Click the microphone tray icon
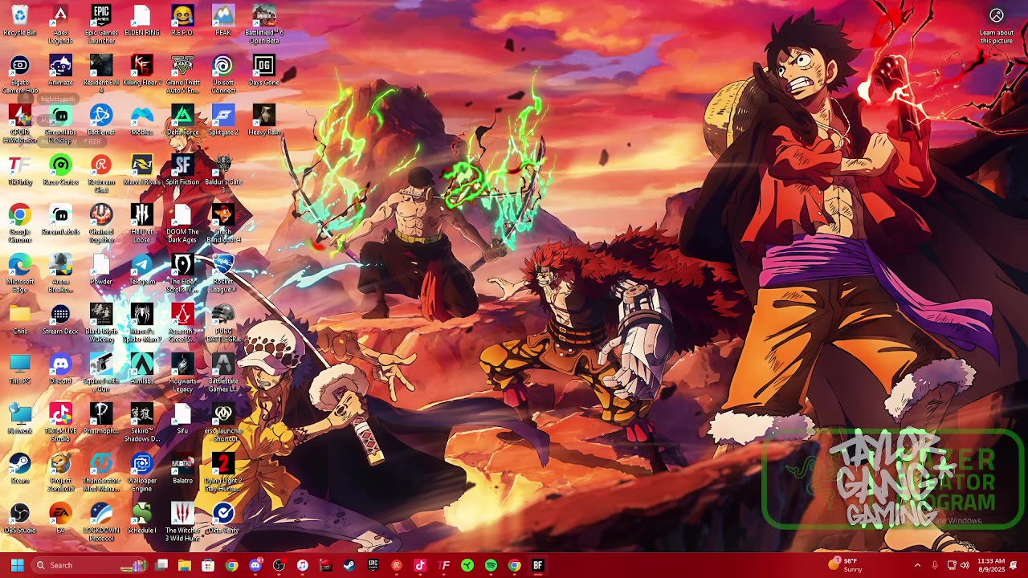The height and width of the screenshot is (578, 1028). click(935, 565)
